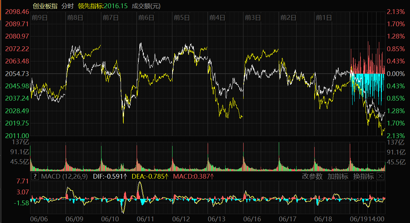Viewport: 410px width, 223px height.
Task: Click the red 1.28% label on right axis
Action: click(x=396, y=36)
